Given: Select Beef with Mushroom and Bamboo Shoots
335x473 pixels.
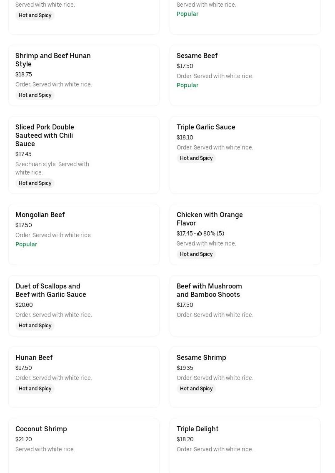Looking at the screenshot, I should (x=209, y=290).
